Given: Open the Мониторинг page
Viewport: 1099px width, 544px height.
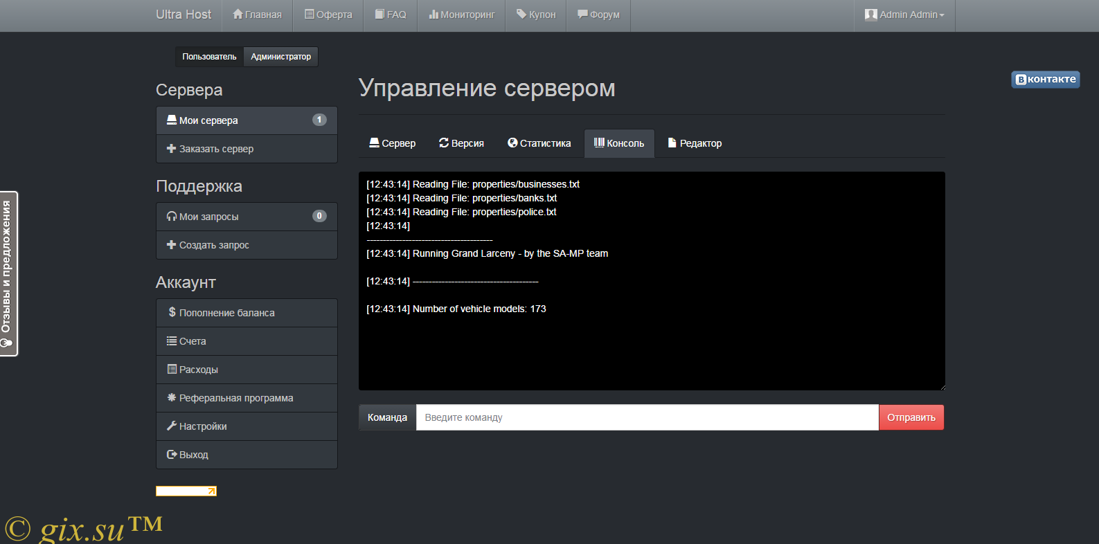Looking at the screenshot, I should point(461,15).
